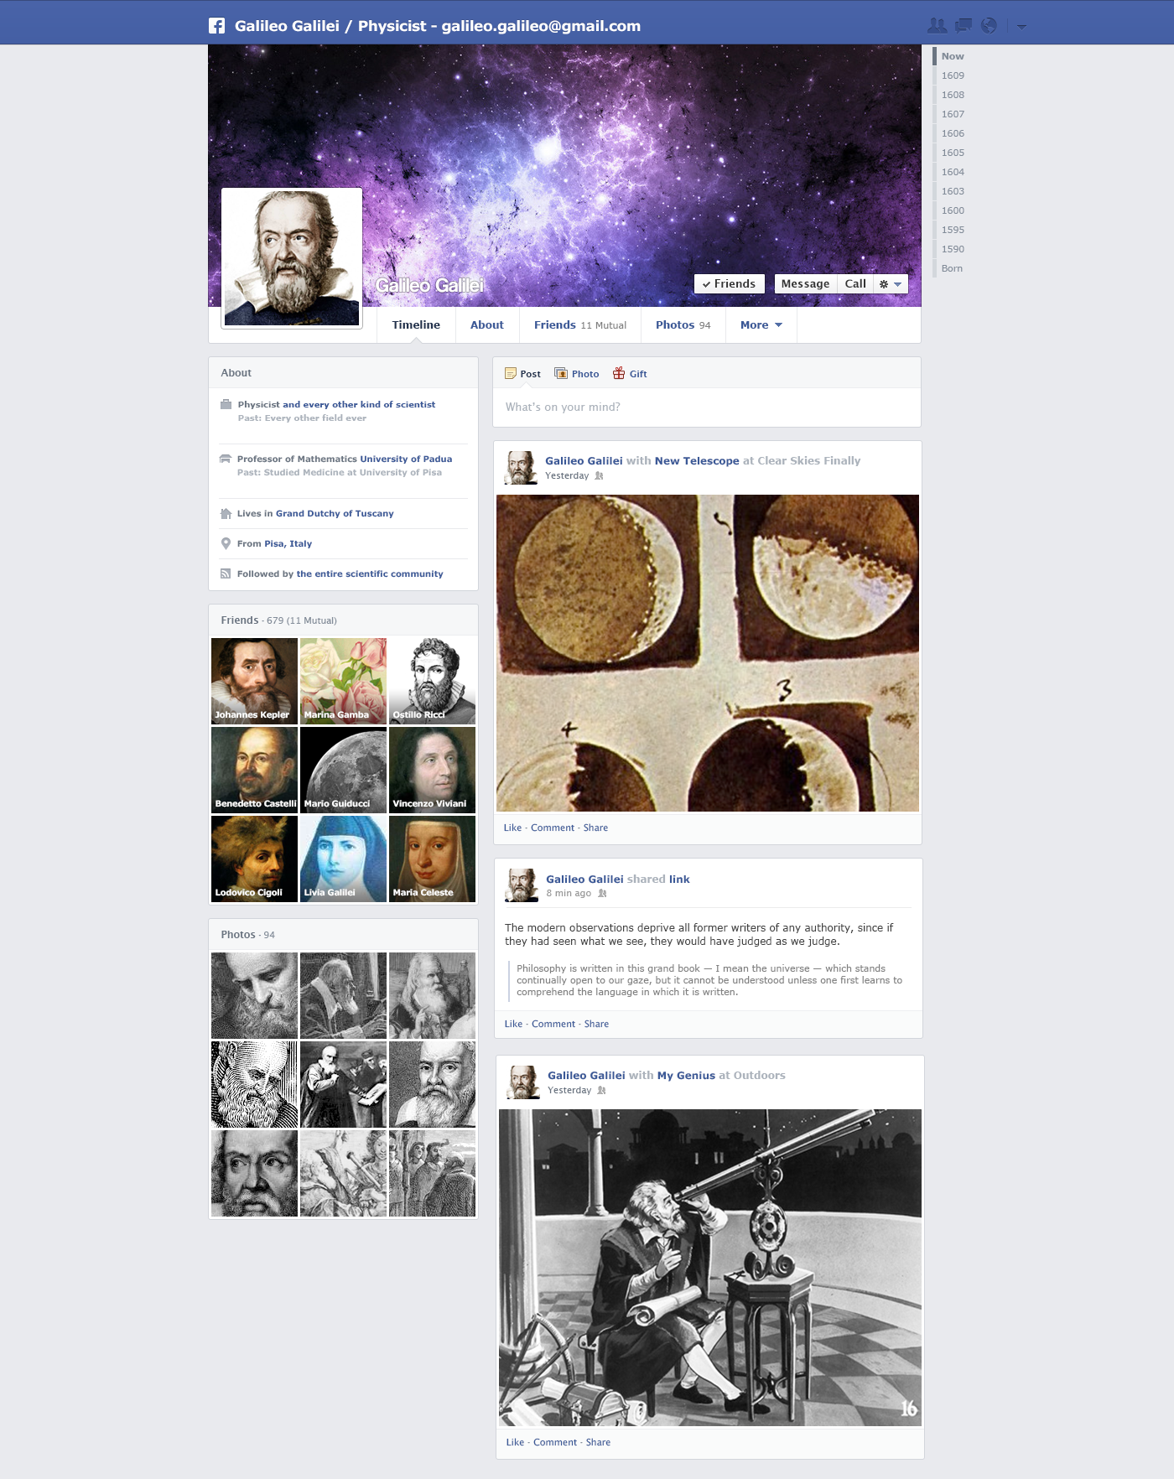Open University of Padua link

[x=406, y=459]
